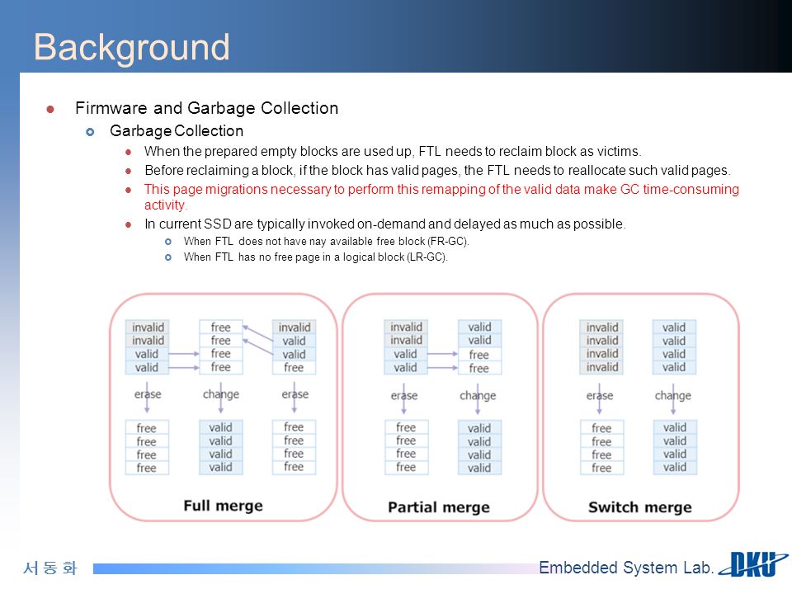The width and height of the screenshot is (792, 594).
Task: Click the line "In current SSD are typically invoked on-demand"
Action: pos(385,224)
